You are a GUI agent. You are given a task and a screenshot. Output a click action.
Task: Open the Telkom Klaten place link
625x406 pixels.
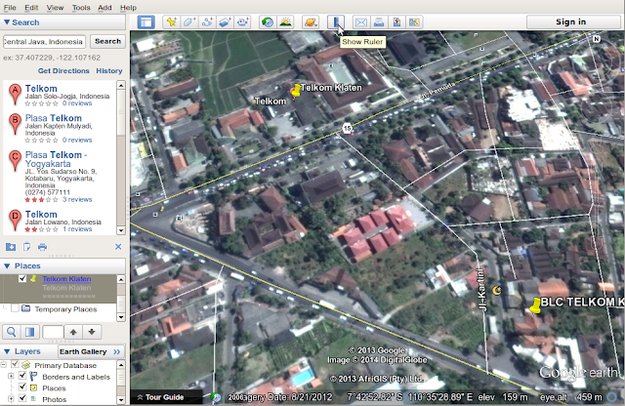(x=66, y=279)
